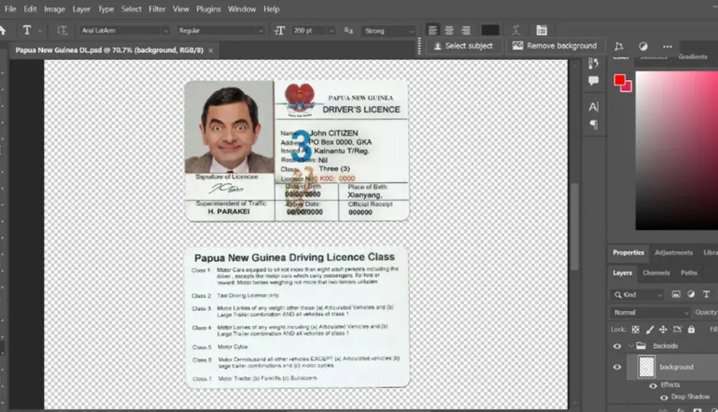Screen dimensions: 718x412
Task: Switch to the Channels tab
Action: (656, 273)
